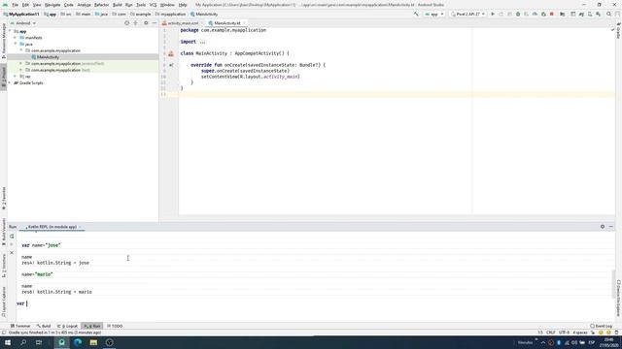
Task: Open the Build Variants side tab
Action: click(4, 231)
